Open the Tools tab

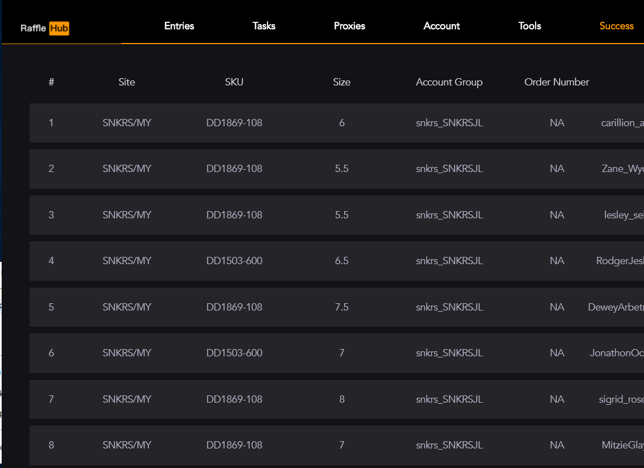(x=529, y=26)
